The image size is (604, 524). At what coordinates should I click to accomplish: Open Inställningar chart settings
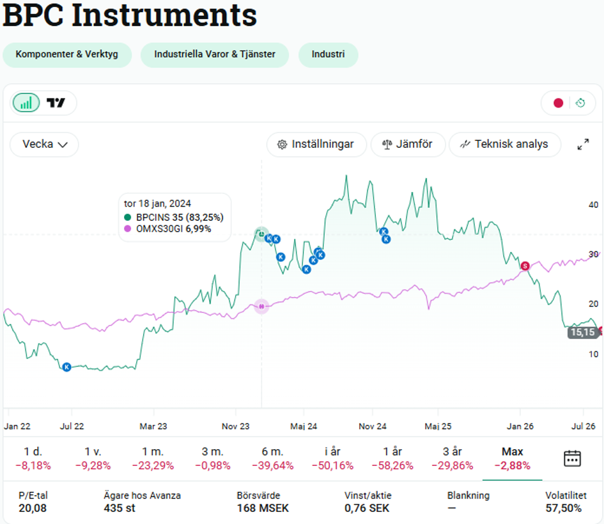coord(316,144)
